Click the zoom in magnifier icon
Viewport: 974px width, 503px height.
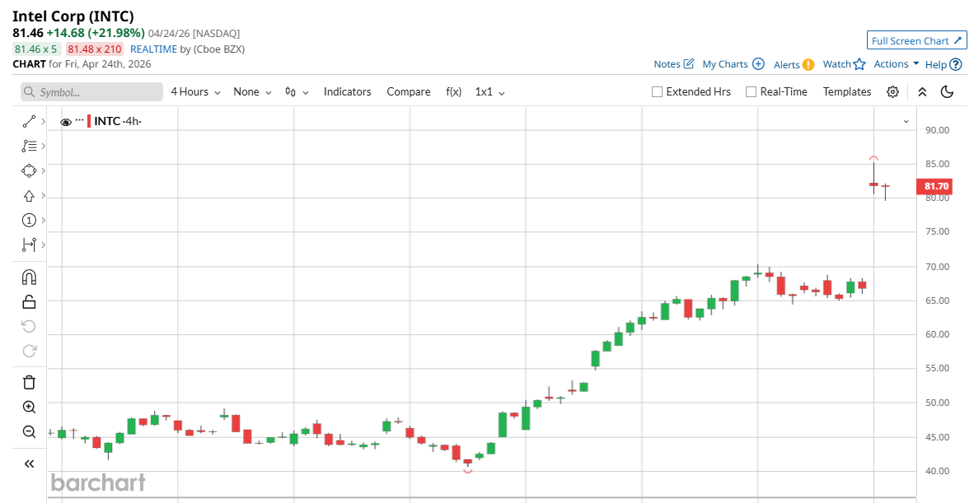[29, 407]
